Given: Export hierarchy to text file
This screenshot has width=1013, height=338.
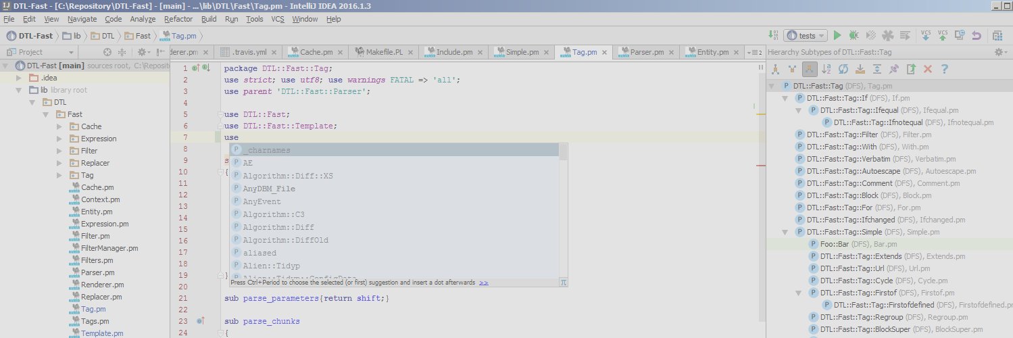Looking at the screenshot, I should [911, 69].
